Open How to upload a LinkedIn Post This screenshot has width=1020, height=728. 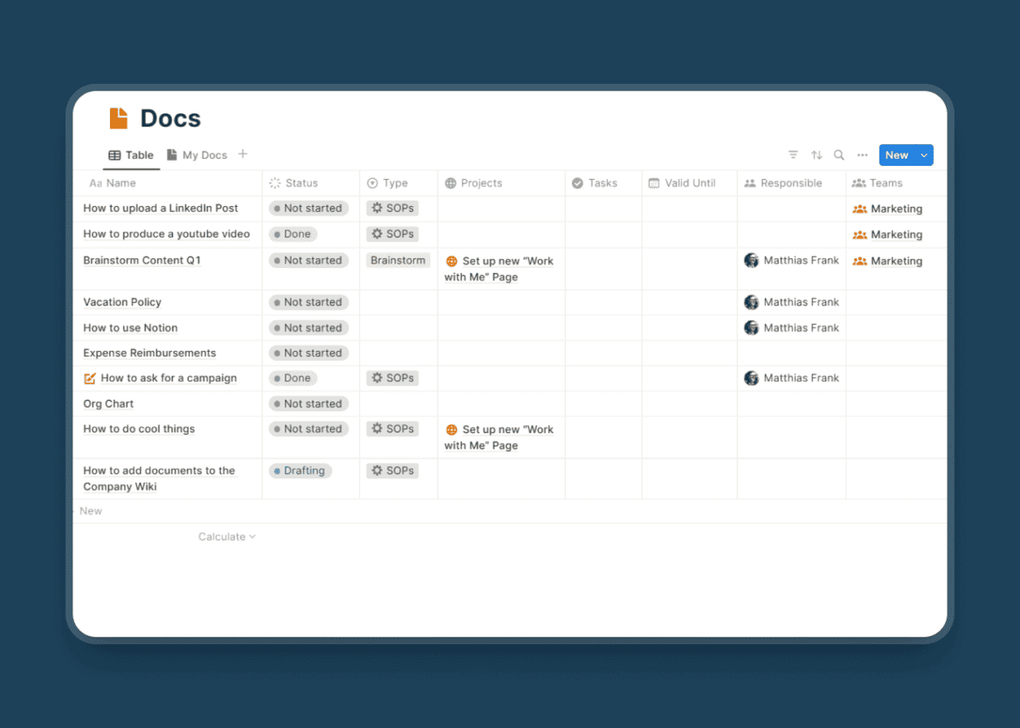point(161,208)
